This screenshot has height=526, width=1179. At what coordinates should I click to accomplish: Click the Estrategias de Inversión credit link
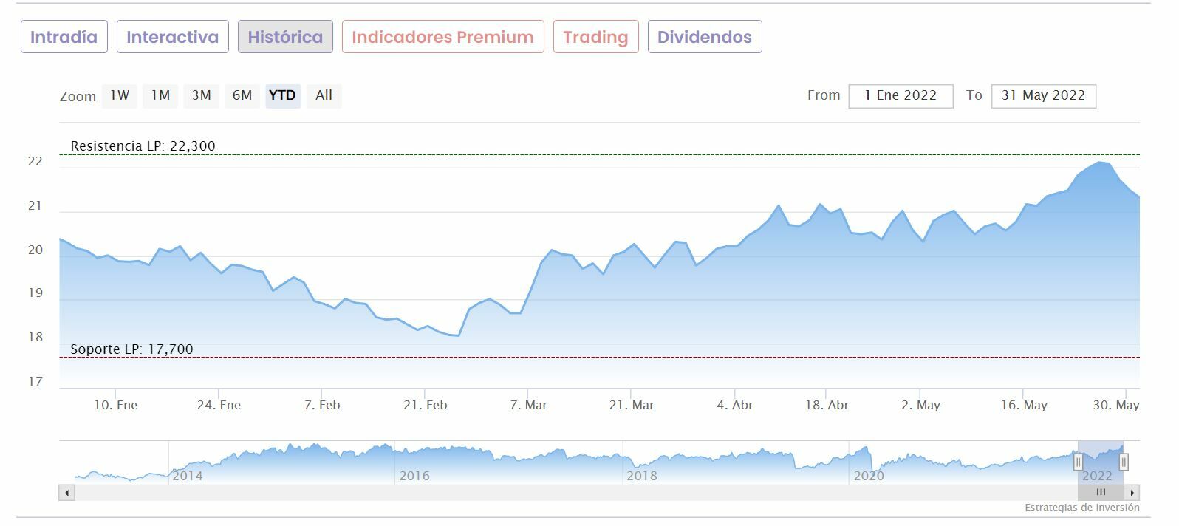pos(1081,508)
